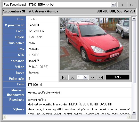Screen dimensions: 139x122
Task: Go to next car listing button
Action: tap(132, 5)
